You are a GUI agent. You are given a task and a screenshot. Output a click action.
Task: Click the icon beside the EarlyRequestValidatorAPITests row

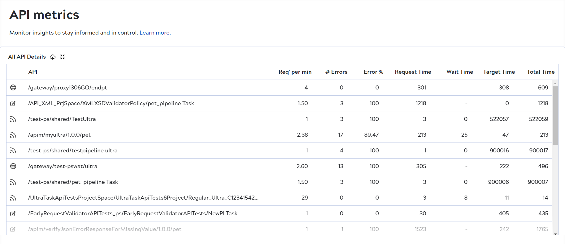(x=13, y=213)
